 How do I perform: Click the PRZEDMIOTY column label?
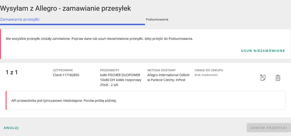(x=110, y=70)
